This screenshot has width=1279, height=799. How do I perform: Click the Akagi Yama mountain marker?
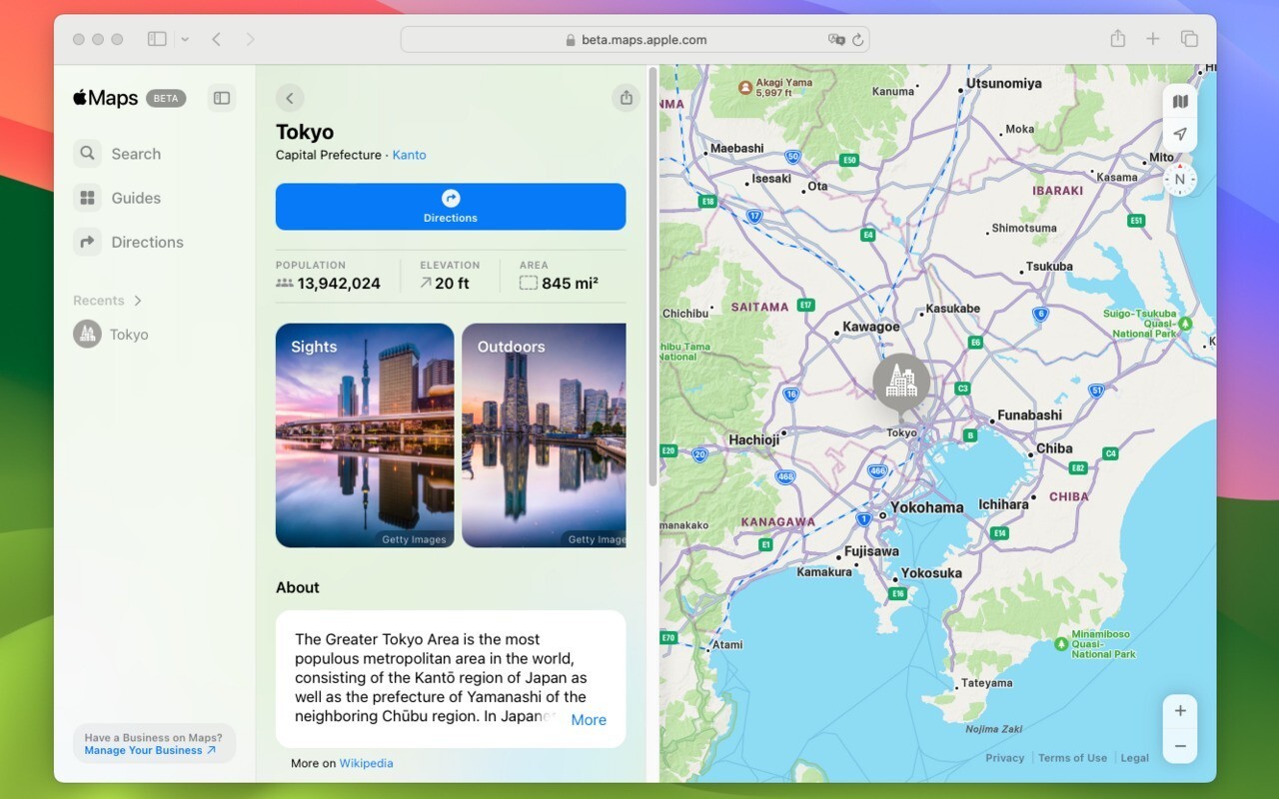[744, 88]
